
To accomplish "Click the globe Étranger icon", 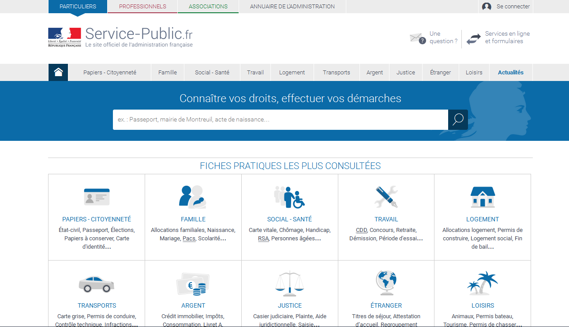I will click(386, 283).
